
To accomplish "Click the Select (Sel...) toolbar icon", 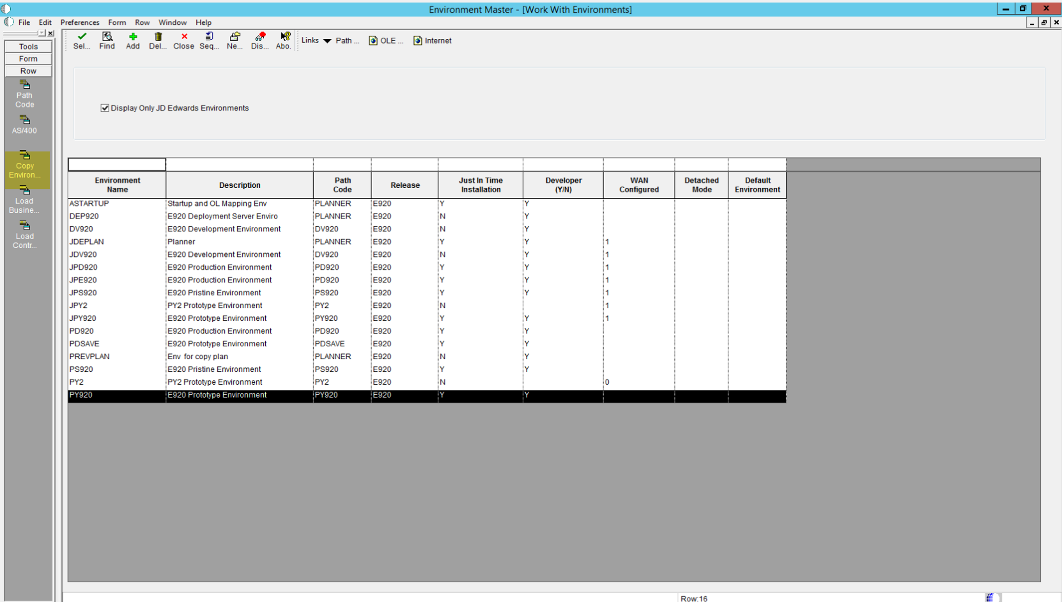I will point(82,41).
